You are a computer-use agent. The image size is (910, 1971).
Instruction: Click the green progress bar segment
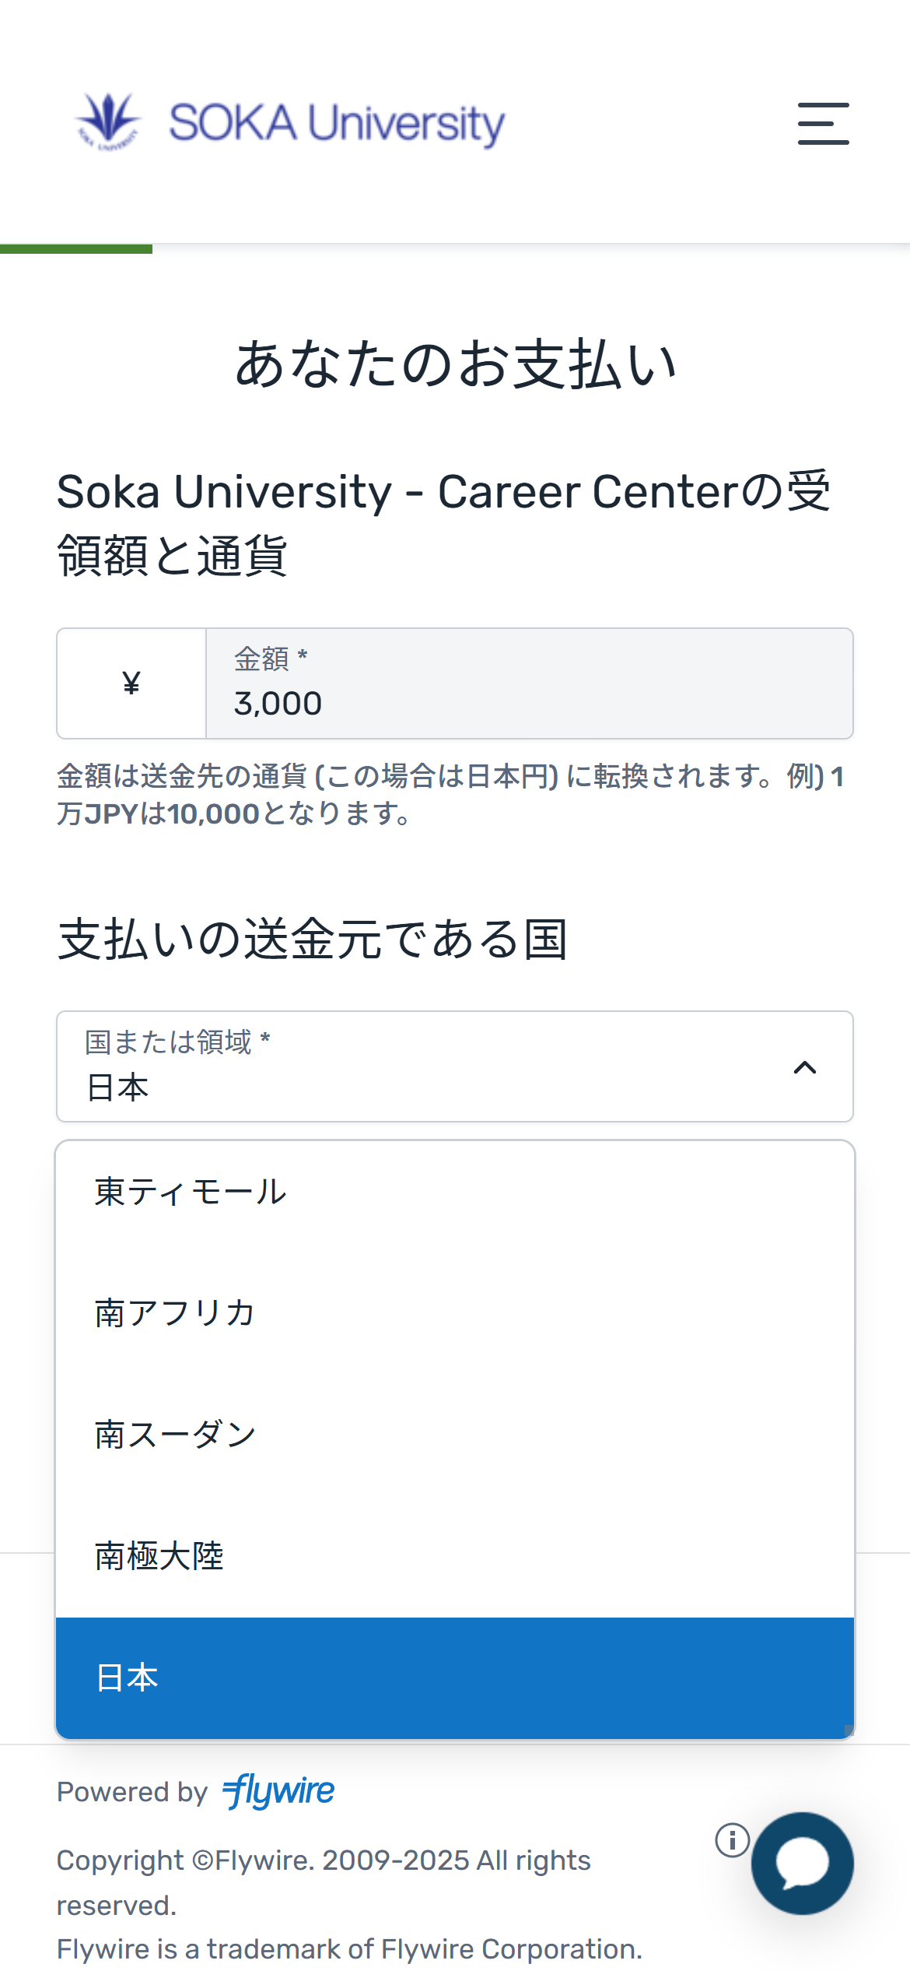pos(76,248)
